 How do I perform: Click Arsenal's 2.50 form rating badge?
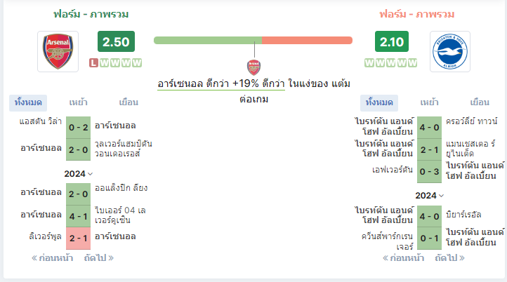(116, 41)
